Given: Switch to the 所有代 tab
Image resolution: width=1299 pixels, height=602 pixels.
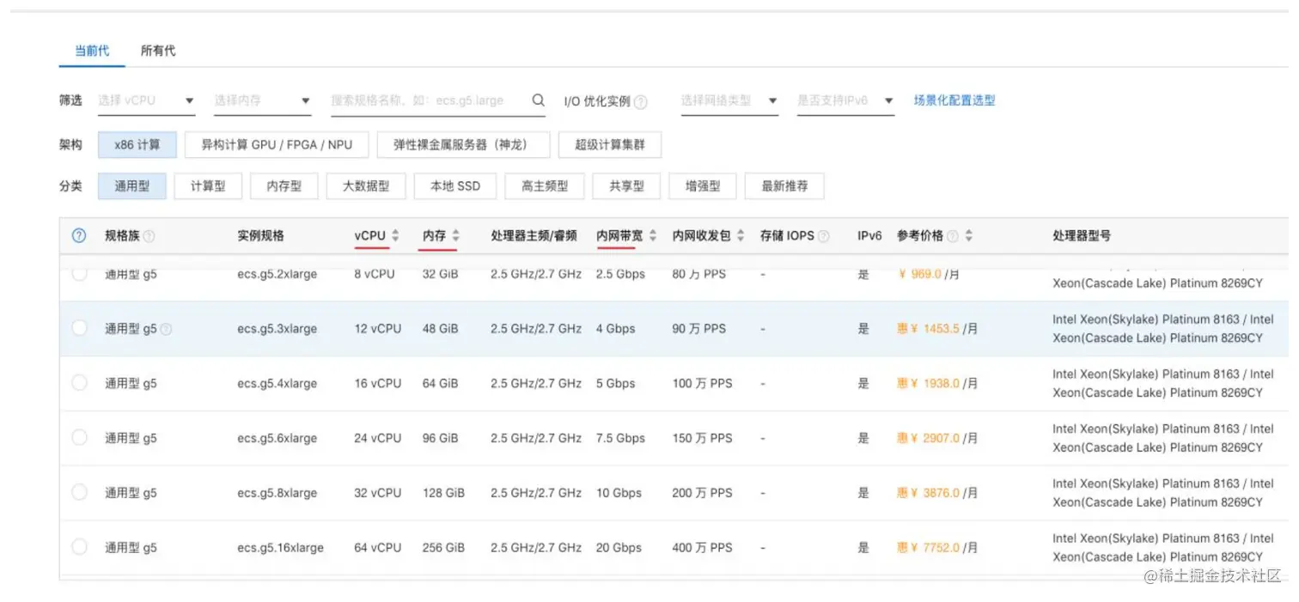Looking at the screenshot, I should [158, 51].
